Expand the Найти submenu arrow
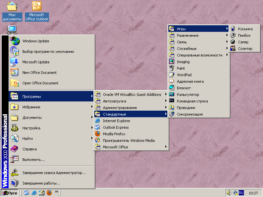The height and width of the screenshot is (197, 263). click(x=92, y=138)
